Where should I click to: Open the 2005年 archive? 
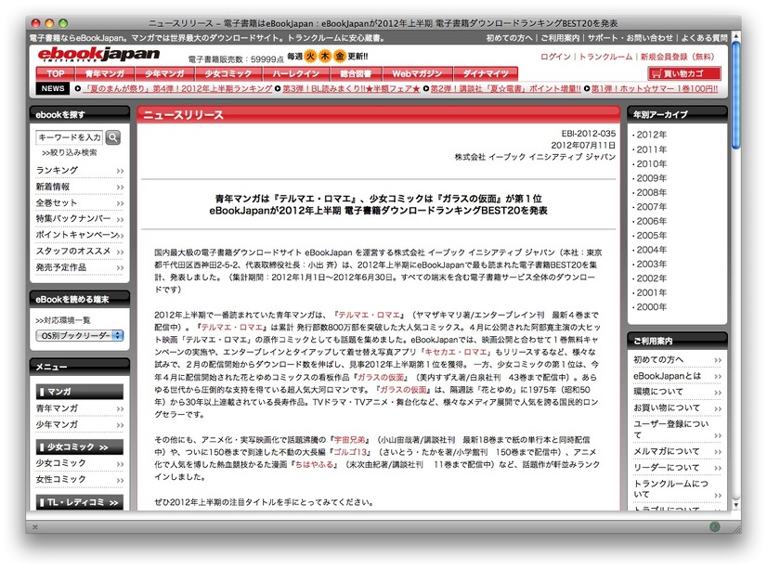pyautogui.click(x=651, y=236)
